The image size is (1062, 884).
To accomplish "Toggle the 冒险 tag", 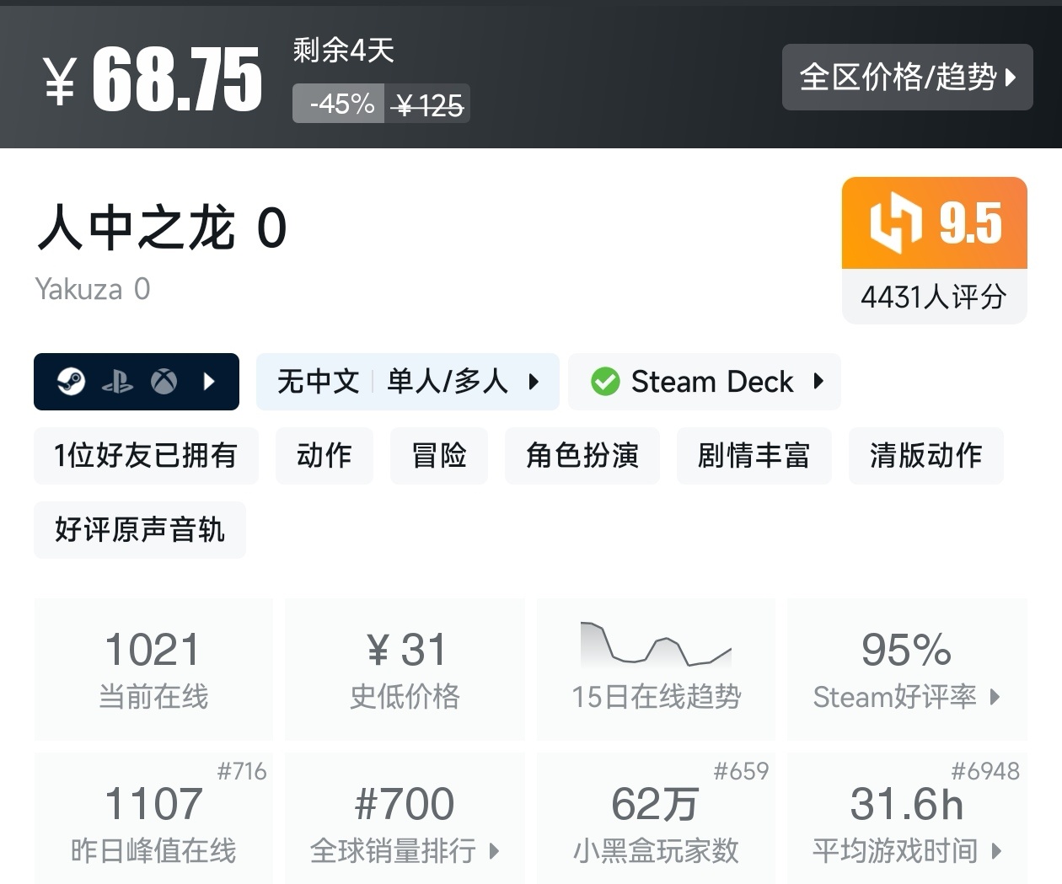I will coord(438,456).
